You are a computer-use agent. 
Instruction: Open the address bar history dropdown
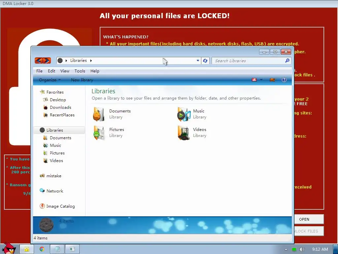tap(198, 61)
